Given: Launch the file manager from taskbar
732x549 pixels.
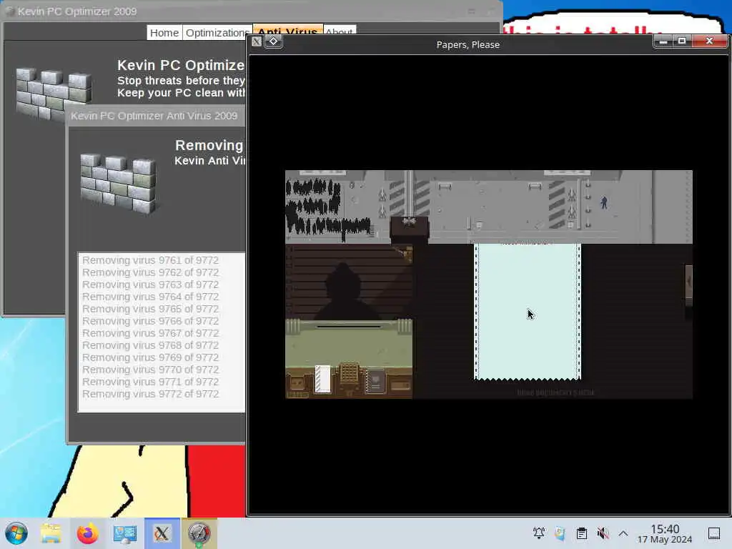Looking at the screenshot, I should pos(51,533).
